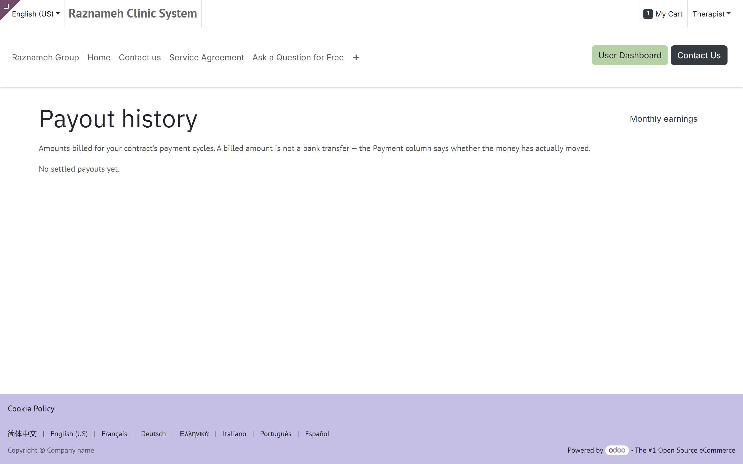Open the English (US) language dropdown in header
The image size is (743, 464).
point(36,14)
